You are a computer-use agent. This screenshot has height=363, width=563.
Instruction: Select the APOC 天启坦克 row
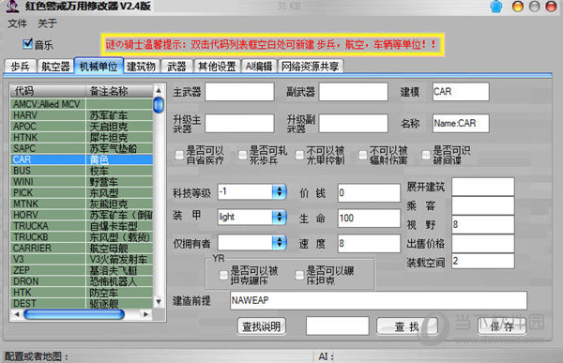tap(82, 127)
